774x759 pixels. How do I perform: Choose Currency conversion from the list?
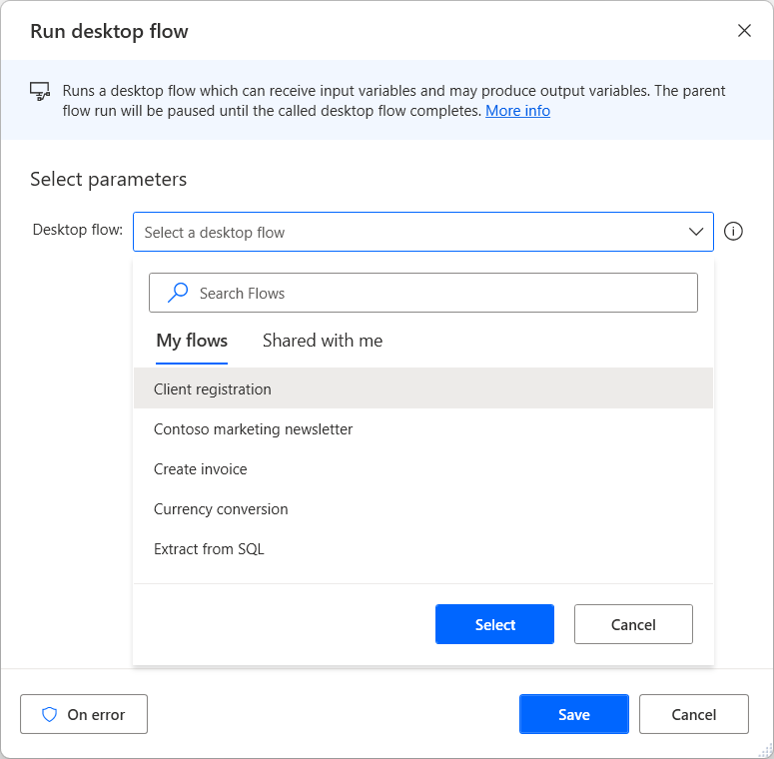click(423, 508)
